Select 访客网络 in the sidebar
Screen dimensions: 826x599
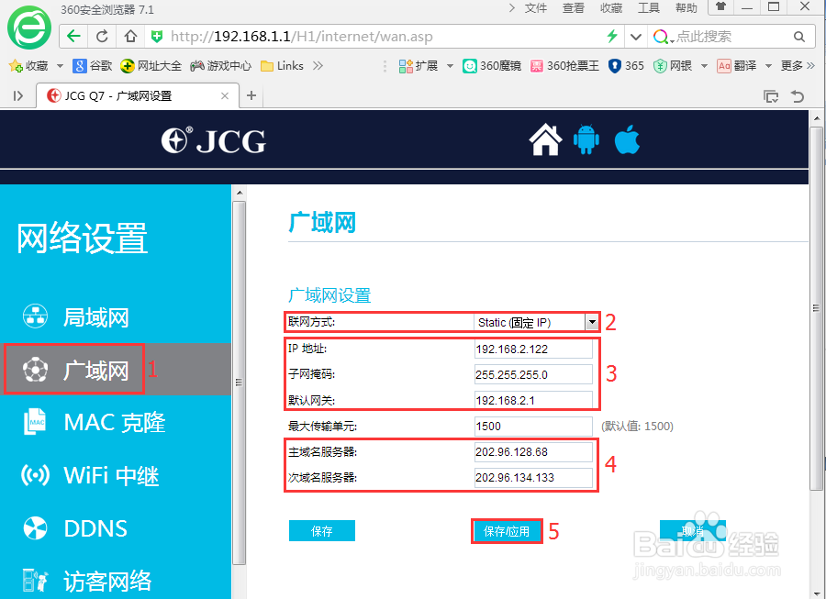(x=90, y=579)
